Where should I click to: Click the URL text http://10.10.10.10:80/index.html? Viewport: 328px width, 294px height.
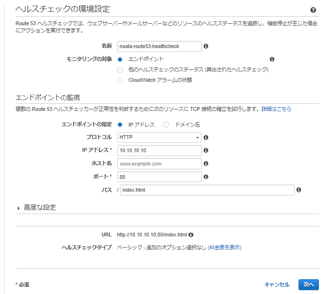[152, 235]
